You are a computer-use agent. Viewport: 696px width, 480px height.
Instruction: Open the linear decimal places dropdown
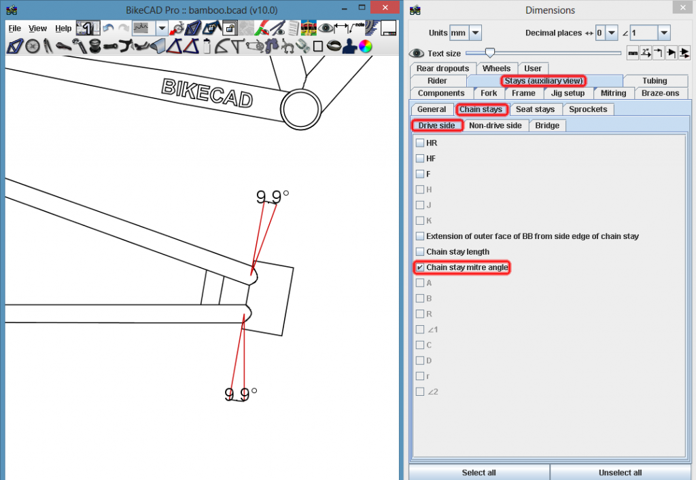(612, 33)
